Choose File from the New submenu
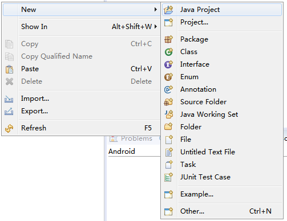This screenshot has height=221, width=287. (222, 140)
